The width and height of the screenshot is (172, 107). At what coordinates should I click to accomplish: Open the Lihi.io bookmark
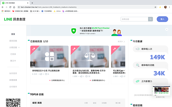[x=57, y=11]
